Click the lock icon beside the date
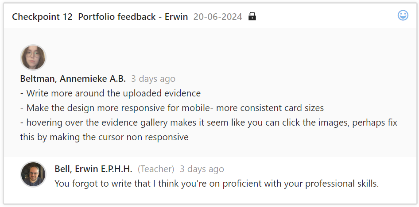419x207 pixels. point(252,17)
